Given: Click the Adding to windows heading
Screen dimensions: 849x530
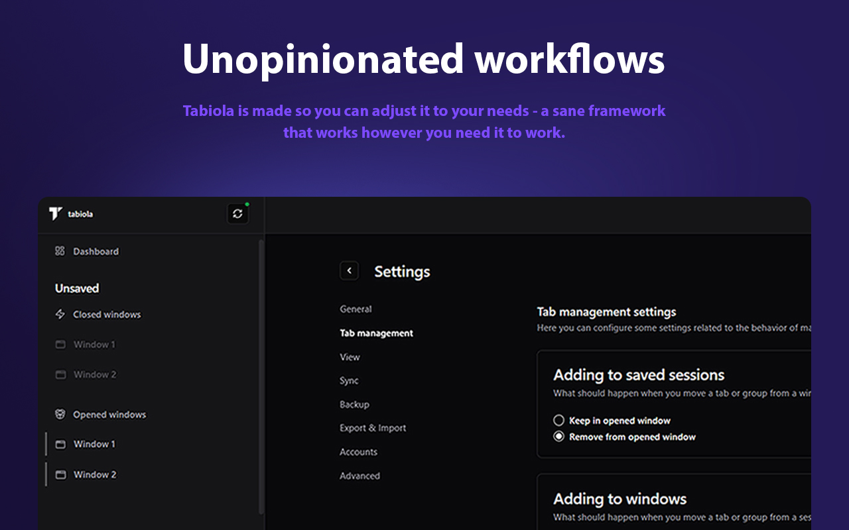Looking at the screenshot, I should (x=620, y=499).
